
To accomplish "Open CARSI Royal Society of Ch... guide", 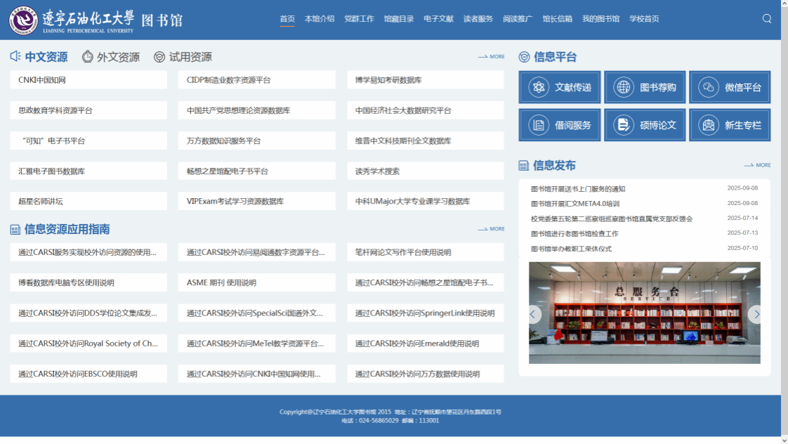I will tap(88, 344).
